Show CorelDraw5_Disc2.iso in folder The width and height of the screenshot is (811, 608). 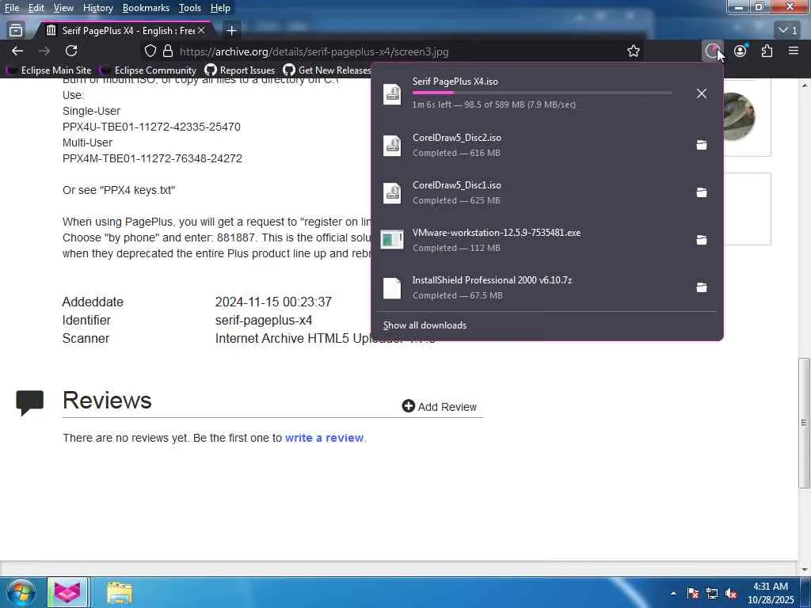[702, 145]
